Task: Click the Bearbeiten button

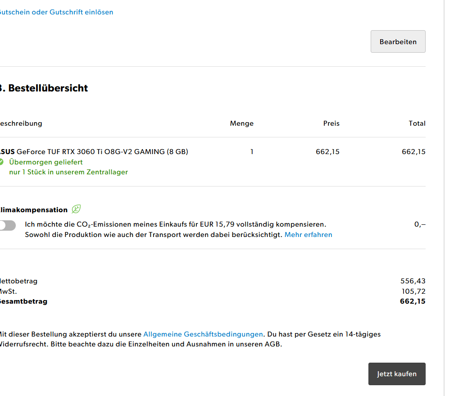Action: click(398, 41)
